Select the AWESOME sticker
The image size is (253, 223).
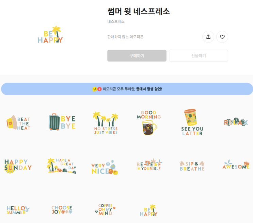(236, 165)
